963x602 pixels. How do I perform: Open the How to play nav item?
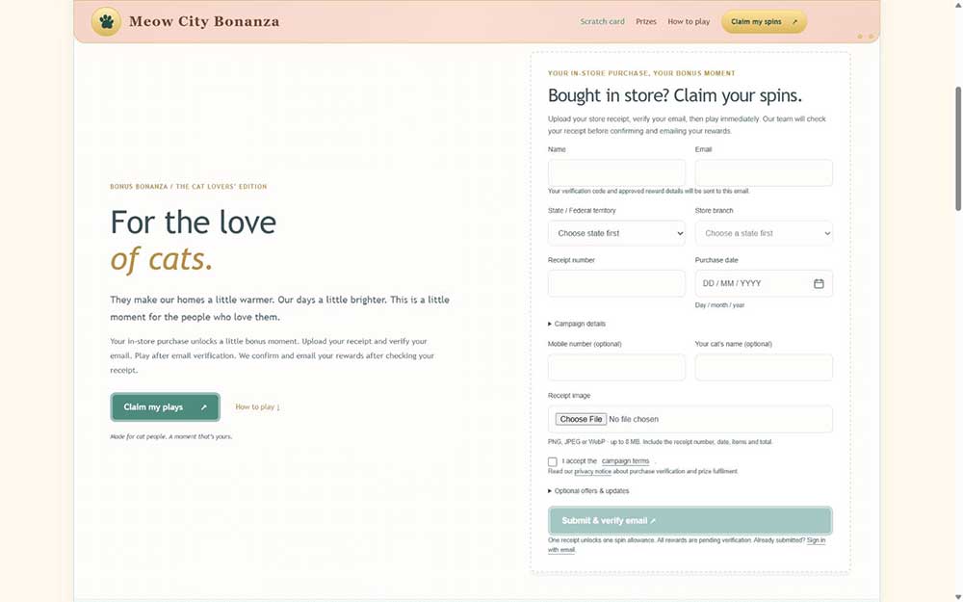point(689,21)
